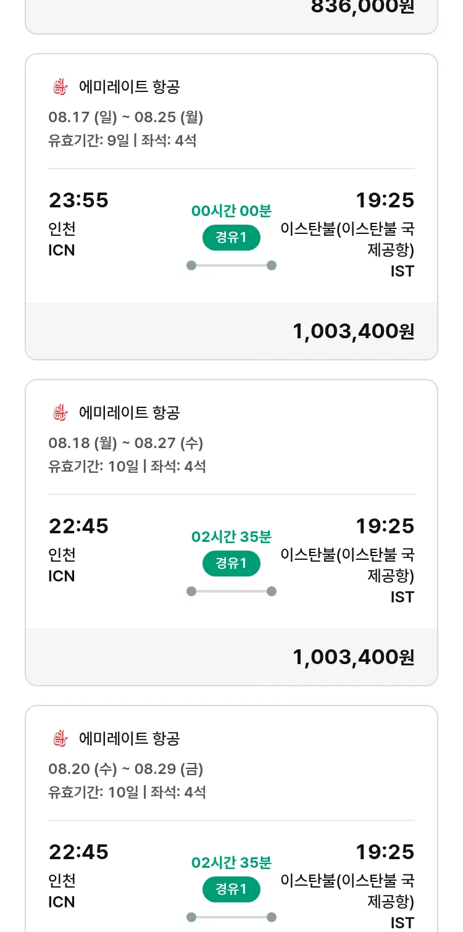Image resolution: width=463 pixels, height=932 pixels.
Task: Tap the 경유1 badge in the 08.20 card
Action: 231,890
